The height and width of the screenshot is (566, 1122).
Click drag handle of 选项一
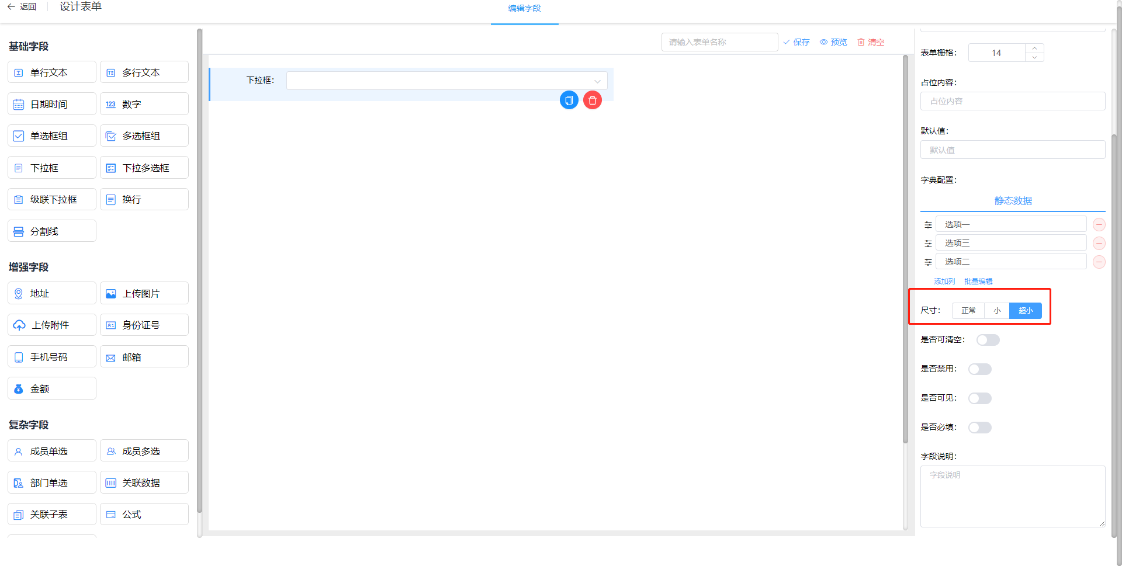coord(928,225)
